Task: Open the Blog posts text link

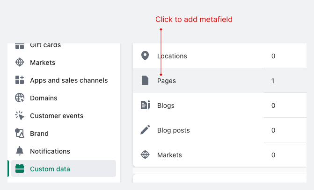Action: tap(174, 130)
